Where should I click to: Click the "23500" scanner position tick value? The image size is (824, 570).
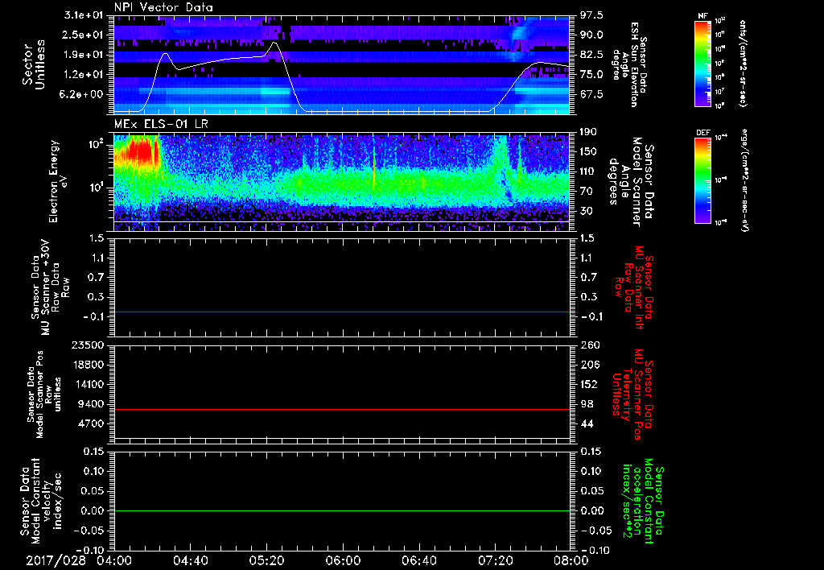[89, 345]
